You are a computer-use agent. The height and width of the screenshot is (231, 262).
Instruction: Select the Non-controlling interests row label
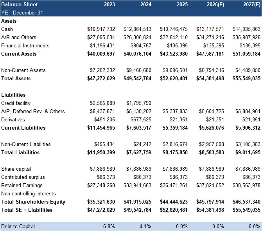[29, 193]
